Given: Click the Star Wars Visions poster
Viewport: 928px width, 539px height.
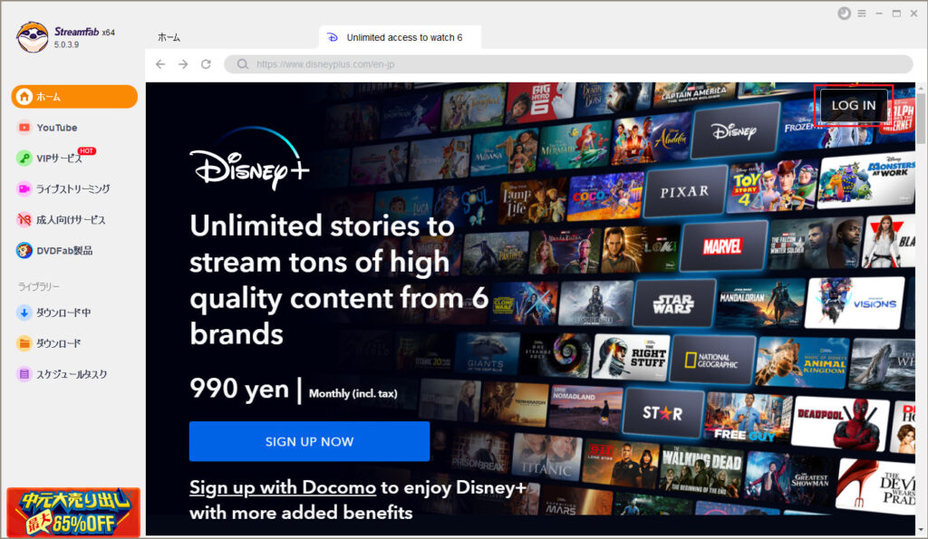Looking at the screenshot, I should 855,303.
